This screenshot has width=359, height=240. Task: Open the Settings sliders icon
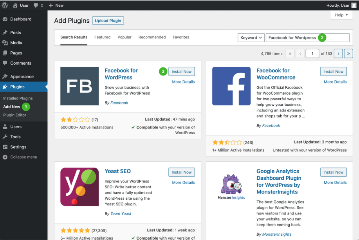click(x=5, y=147)
